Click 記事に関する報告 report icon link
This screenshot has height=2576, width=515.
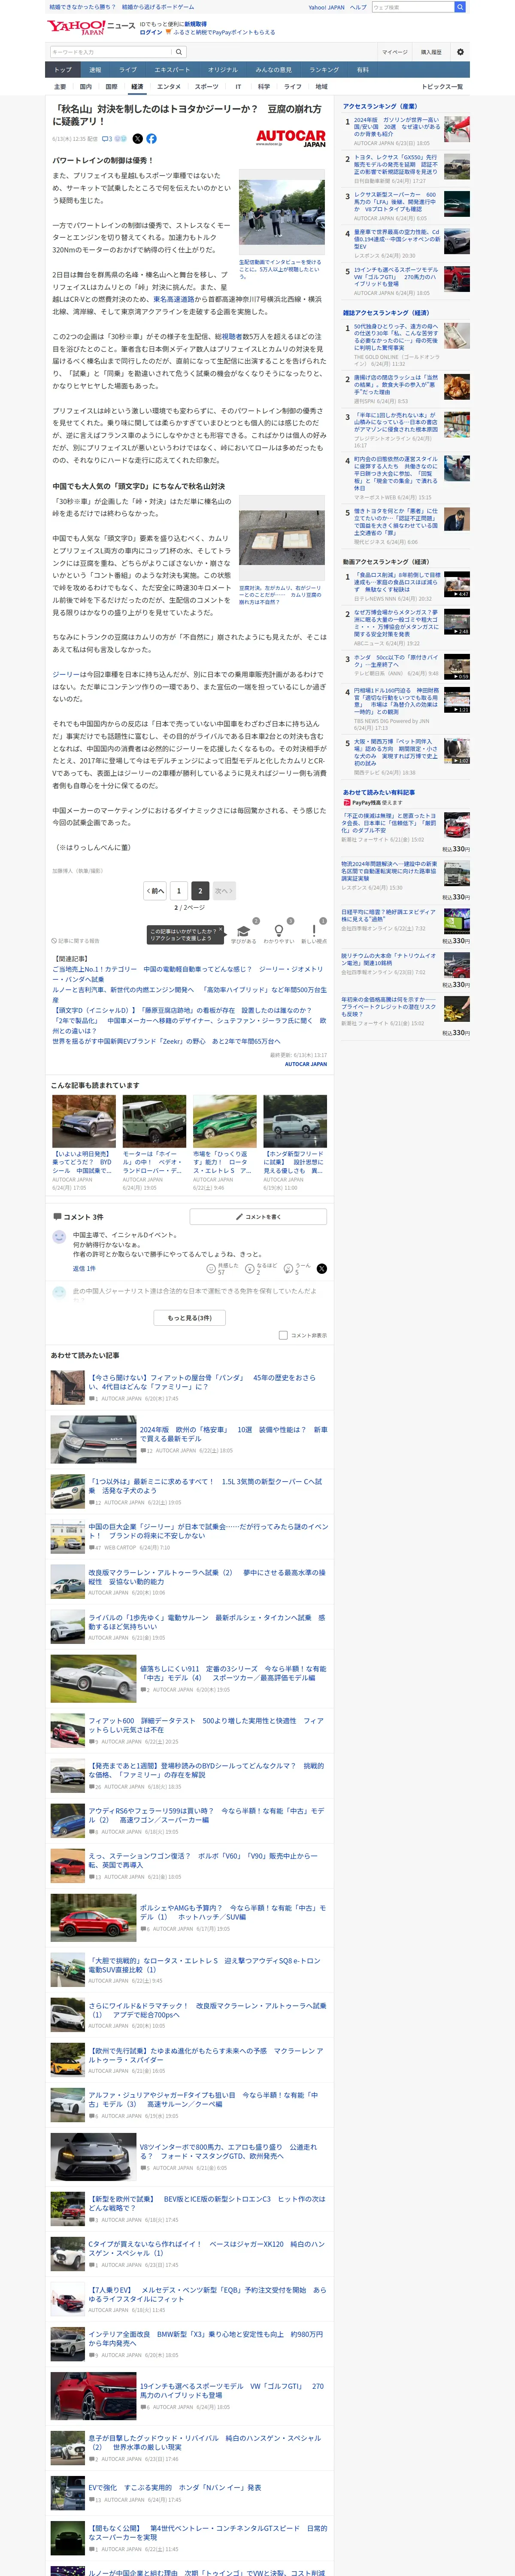(x=76, y=941)
